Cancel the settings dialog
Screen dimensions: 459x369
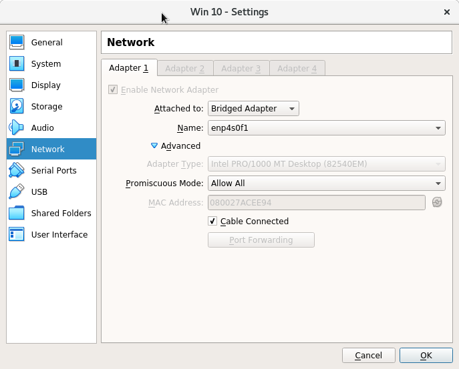click(369, 355)
